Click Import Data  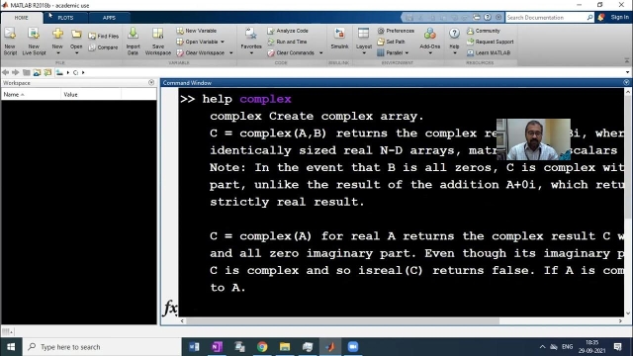133,42
